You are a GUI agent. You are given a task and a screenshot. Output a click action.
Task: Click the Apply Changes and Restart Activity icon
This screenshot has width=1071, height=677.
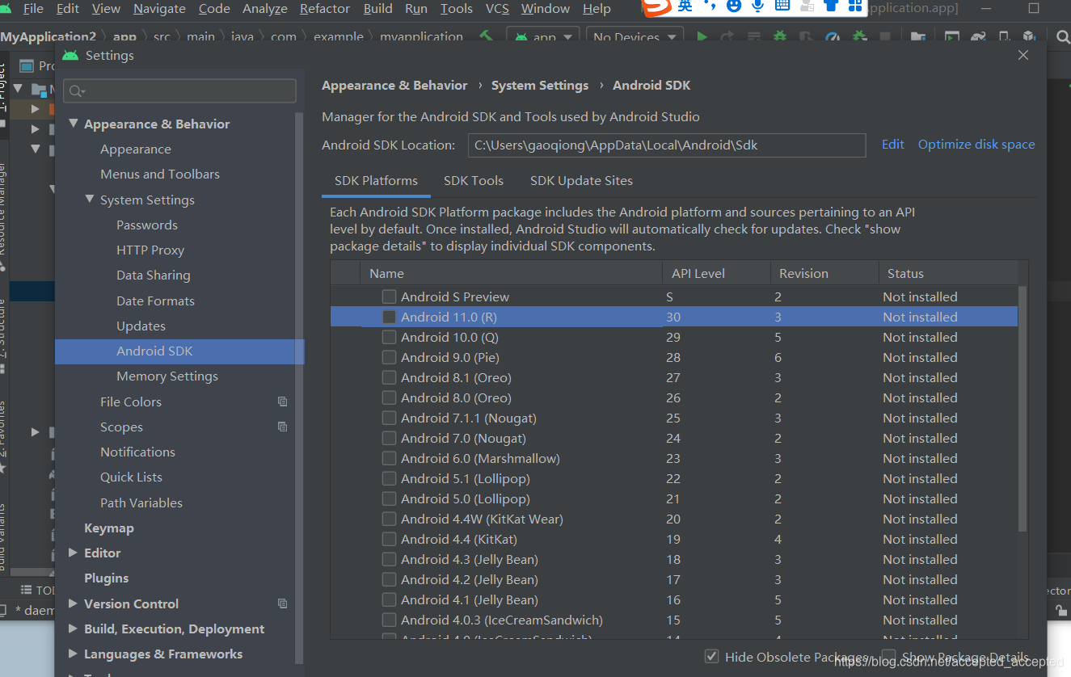point(727,37)
